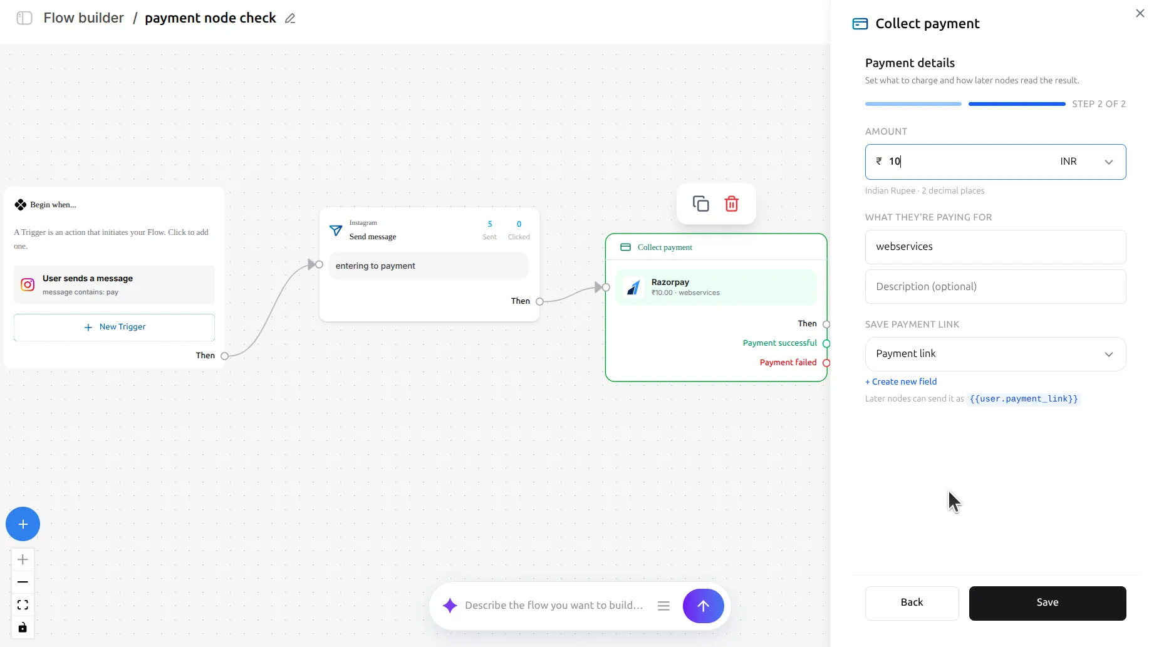Screen dimensions: 1149x647
Task: Zoom out of the canvas
Action: (x=23, y=582)
